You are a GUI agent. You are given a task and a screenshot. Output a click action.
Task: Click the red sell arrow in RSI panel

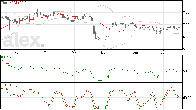click(x=8, y=63)
